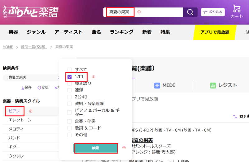Click the sort arrows icon beside おすすめ

pyautogui.click(x=235, y=117)
